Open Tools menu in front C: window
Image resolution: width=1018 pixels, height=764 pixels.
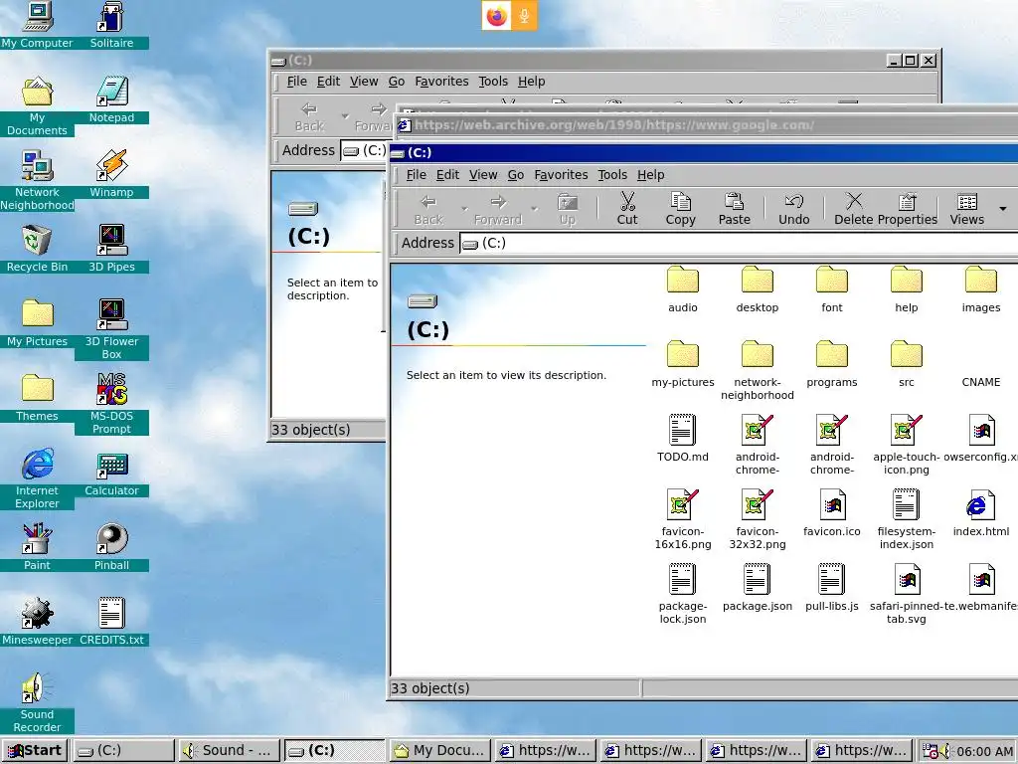tap(612, 175)
